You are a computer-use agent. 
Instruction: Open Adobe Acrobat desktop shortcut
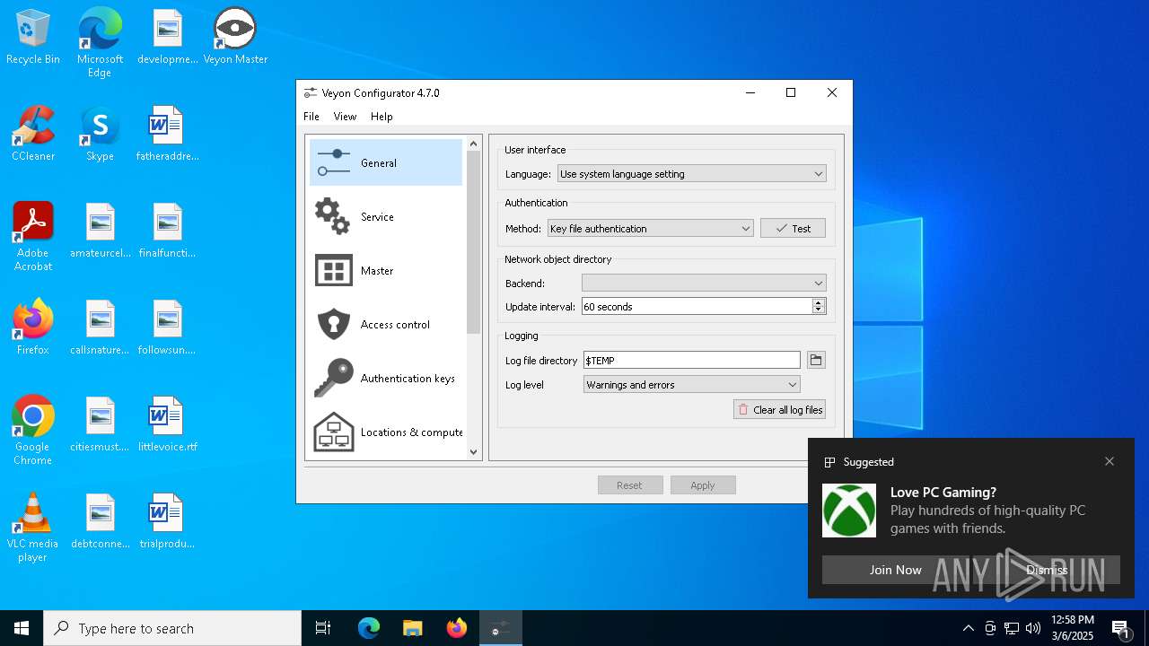[33, 237]
